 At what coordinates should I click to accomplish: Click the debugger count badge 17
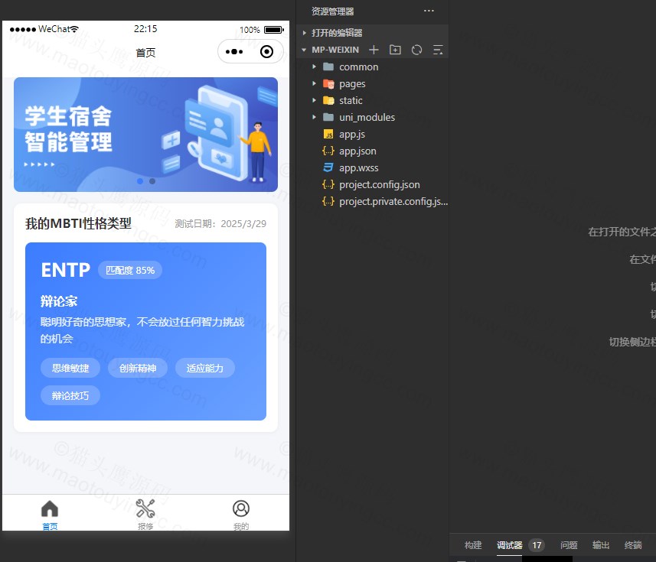point(537,545)
